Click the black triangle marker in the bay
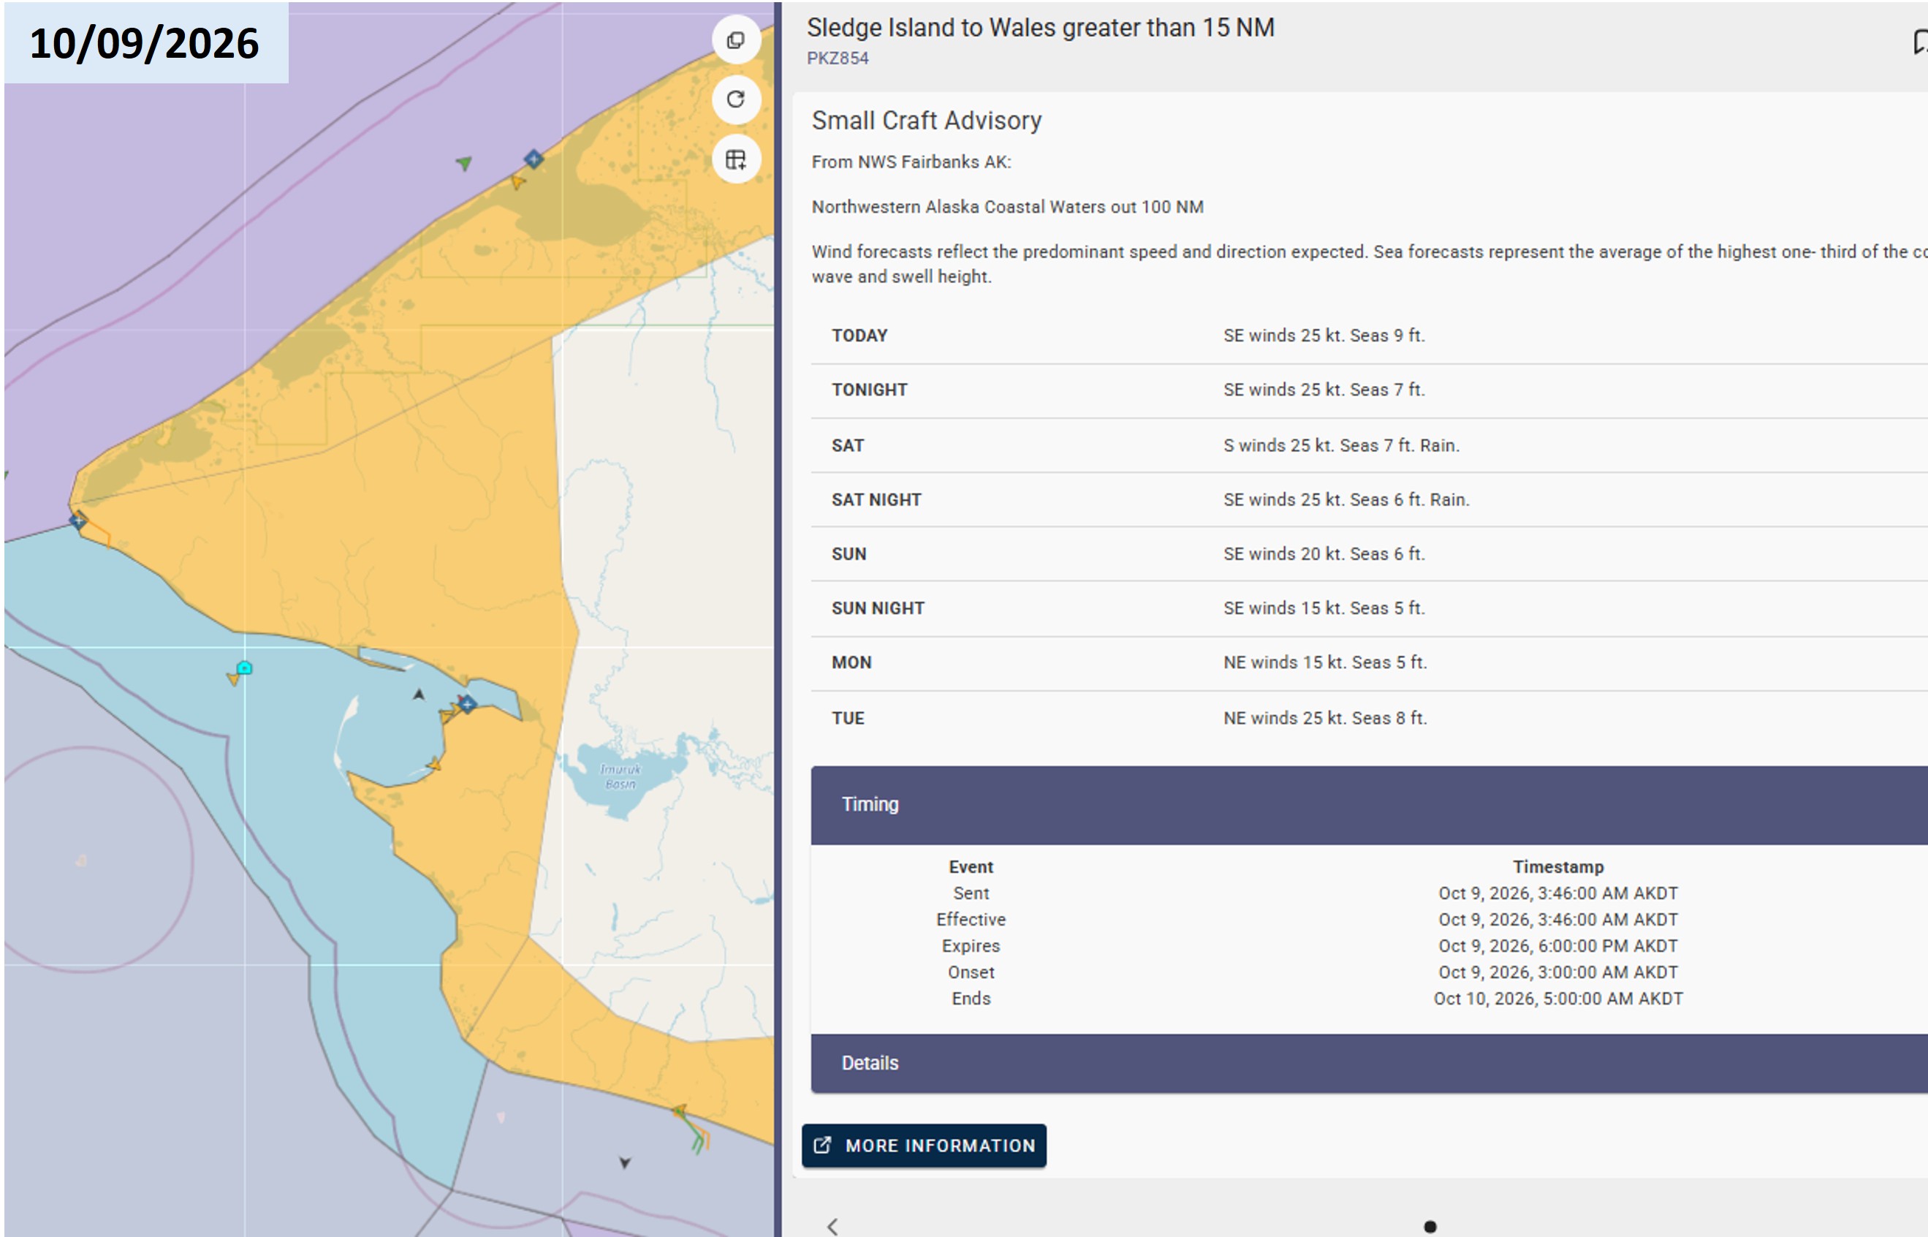 pos(418,694)
